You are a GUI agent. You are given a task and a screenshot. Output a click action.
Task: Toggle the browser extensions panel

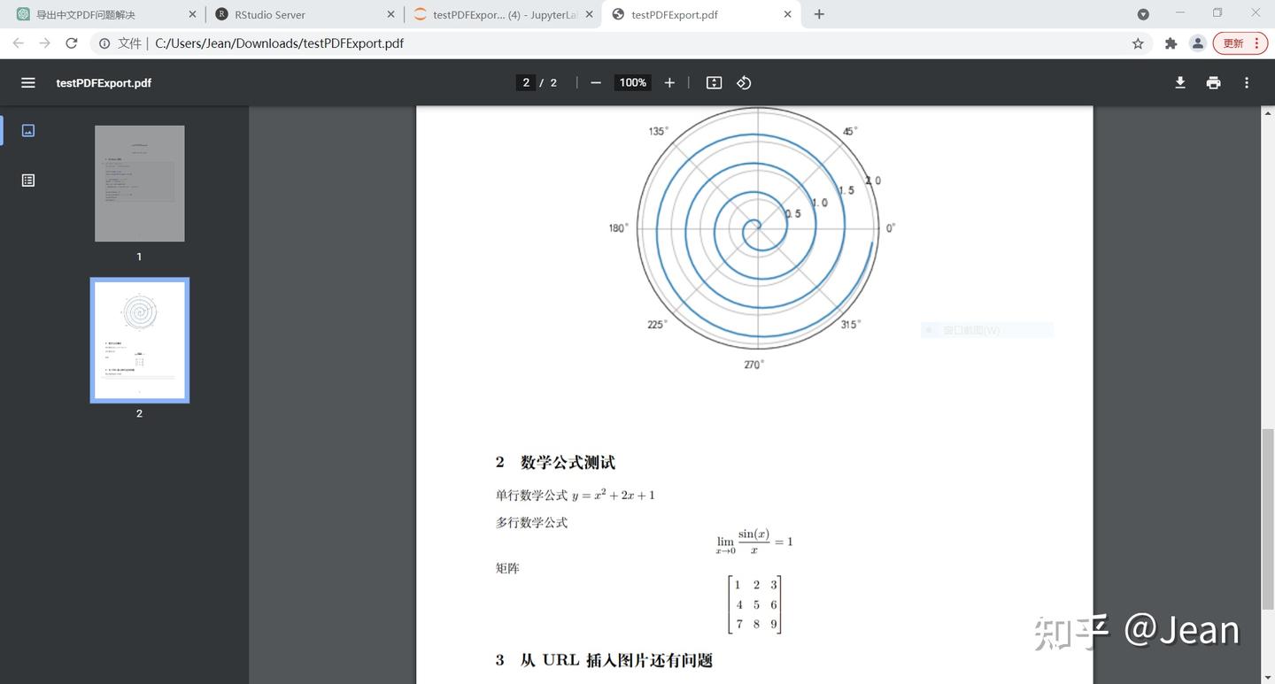point(1170,42)
